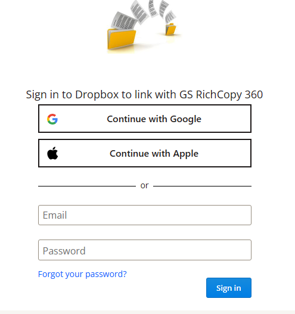The height and width of the screenshot is (314, 295).
Task: Open the Forgot your password link
Action: point(82,274)
